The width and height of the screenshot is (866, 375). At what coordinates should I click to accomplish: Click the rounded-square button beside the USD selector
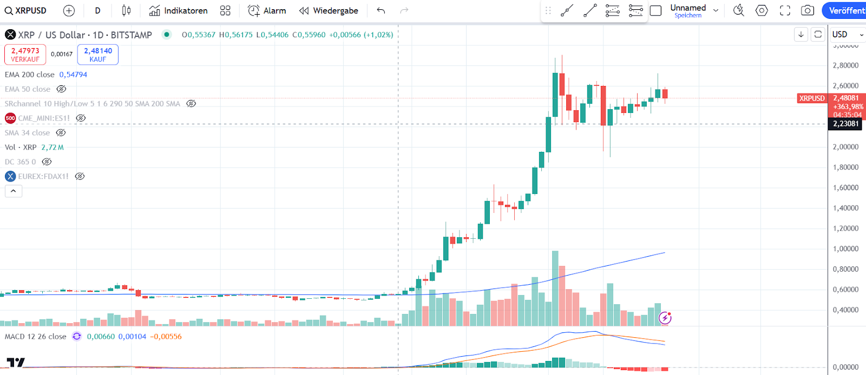point(818,35)
